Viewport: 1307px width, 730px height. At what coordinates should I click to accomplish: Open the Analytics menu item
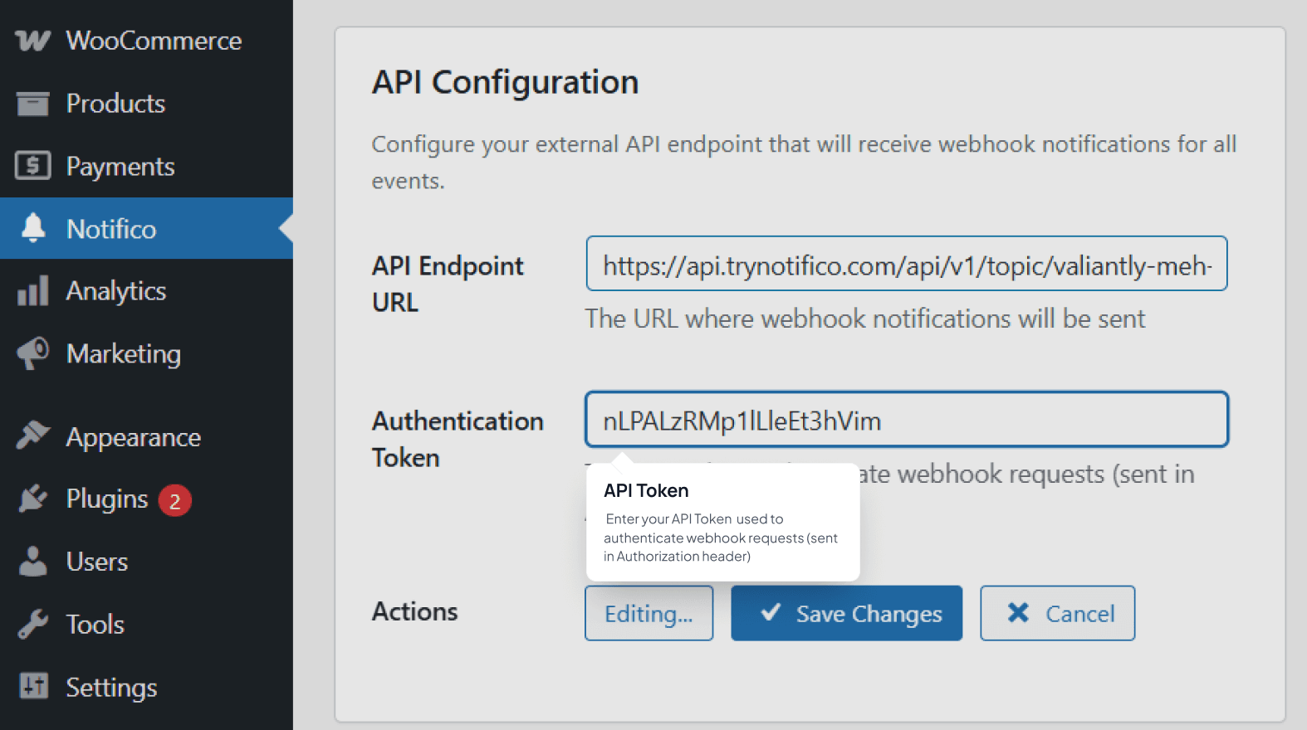[x=146, y=290]
